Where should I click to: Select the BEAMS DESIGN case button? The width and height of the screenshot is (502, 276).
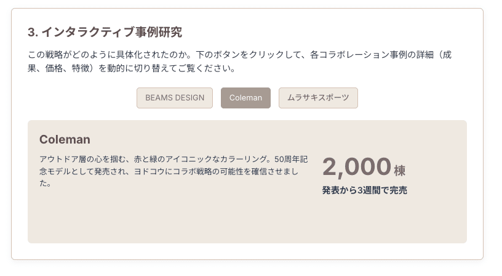pyautogui.click(x=175, y=98)
